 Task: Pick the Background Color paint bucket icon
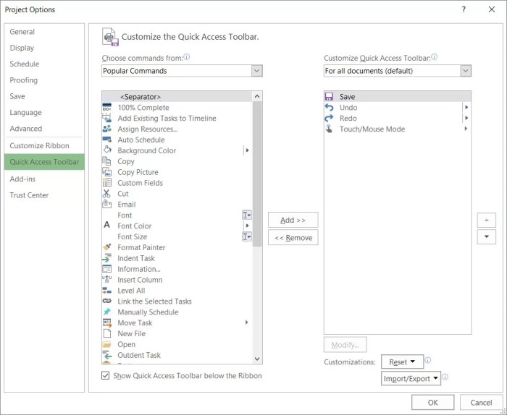point(107,150)
